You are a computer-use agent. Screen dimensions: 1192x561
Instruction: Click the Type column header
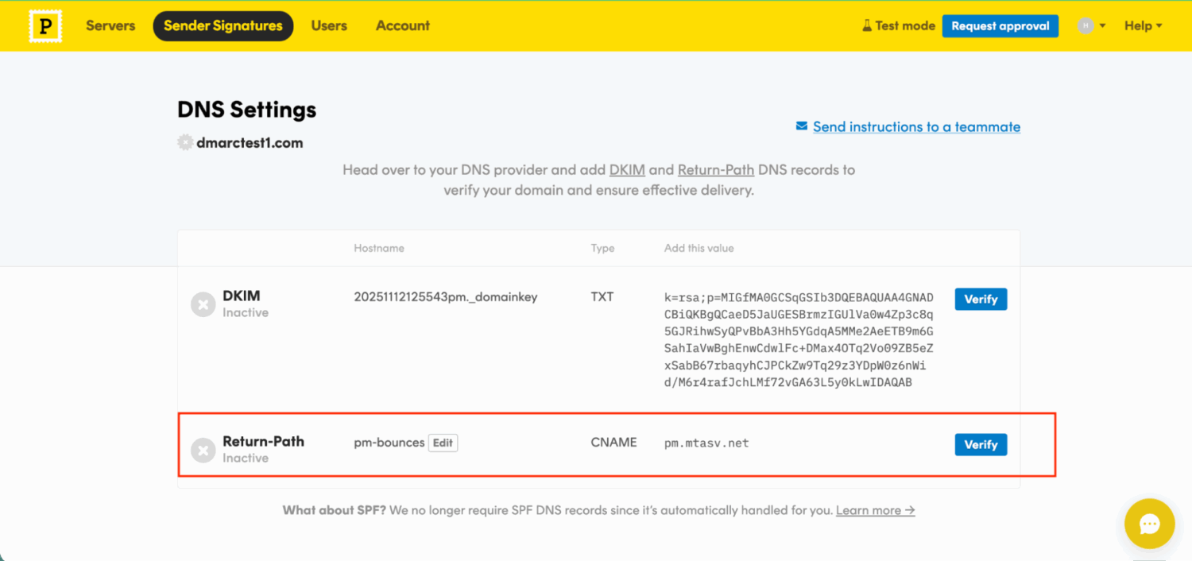point(602,249)
